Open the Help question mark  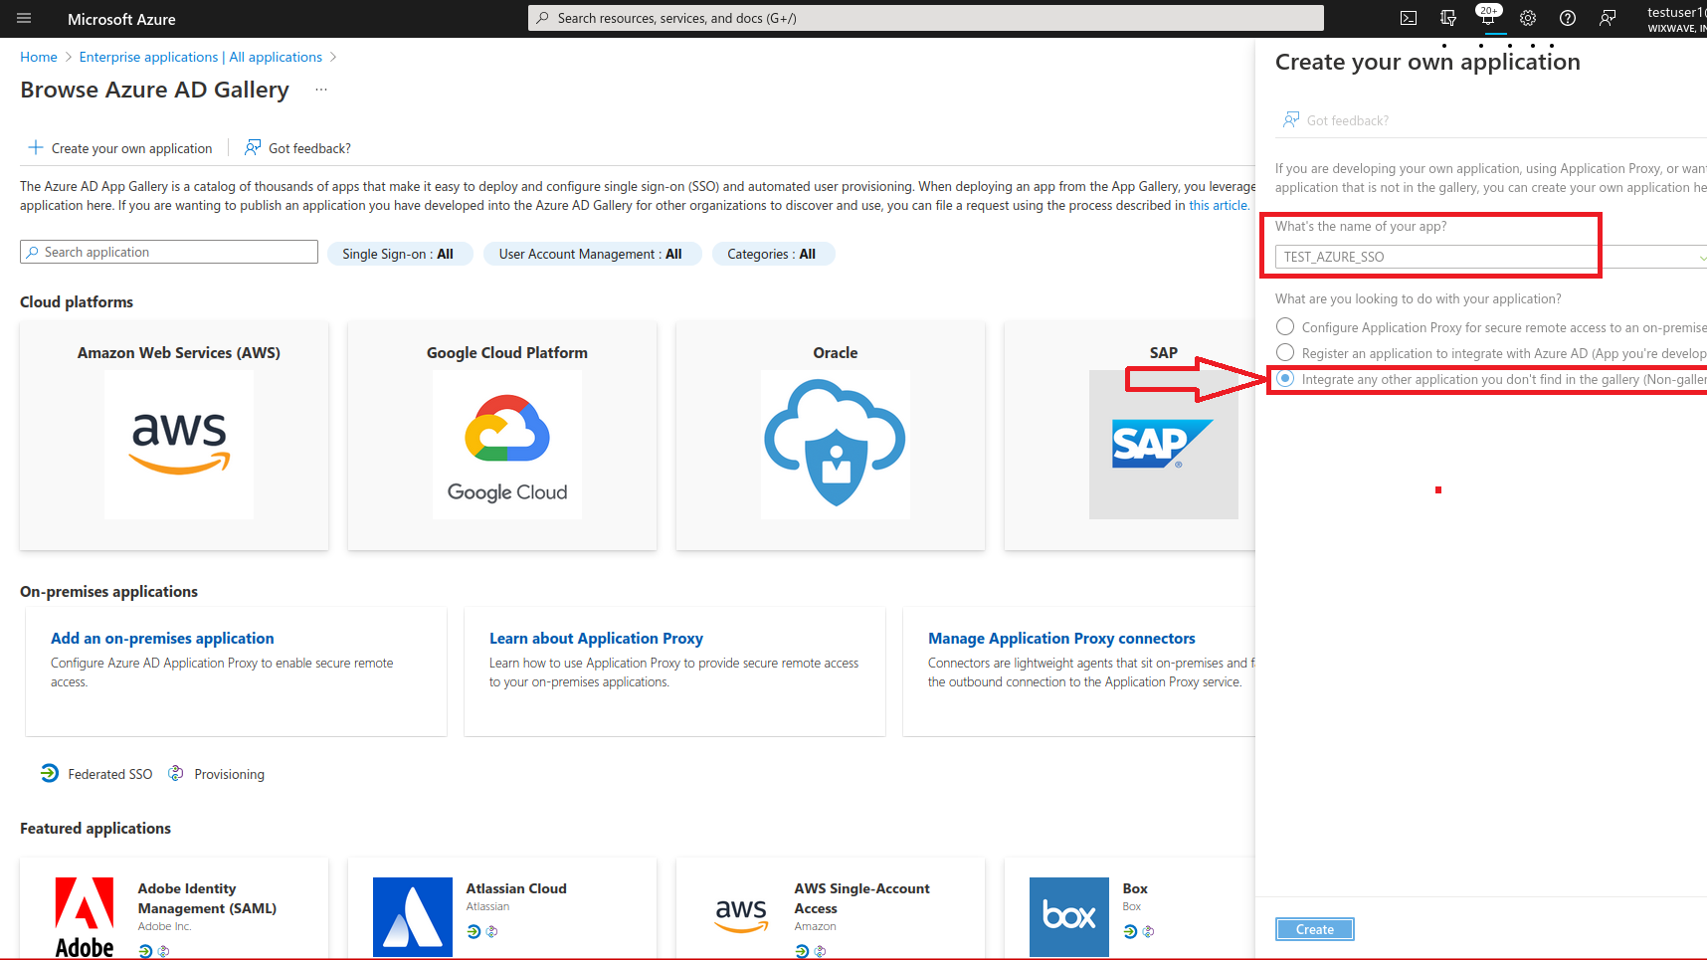tap(1568, 18)
